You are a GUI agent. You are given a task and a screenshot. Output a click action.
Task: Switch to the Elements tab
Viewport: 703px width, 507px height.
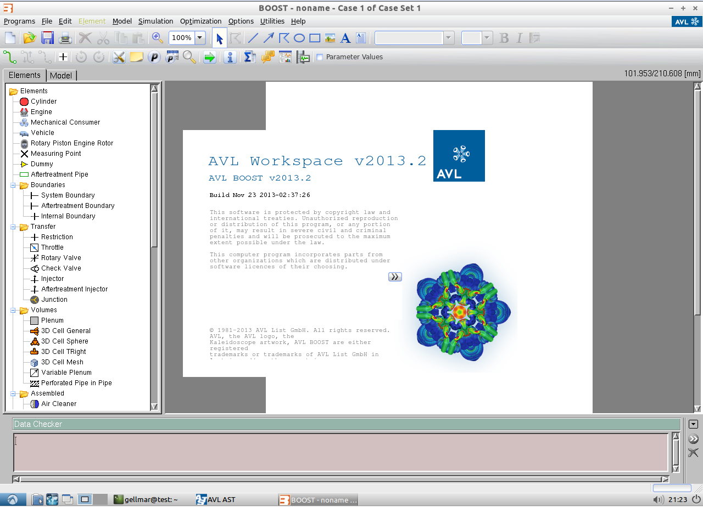tap(25, 75)
